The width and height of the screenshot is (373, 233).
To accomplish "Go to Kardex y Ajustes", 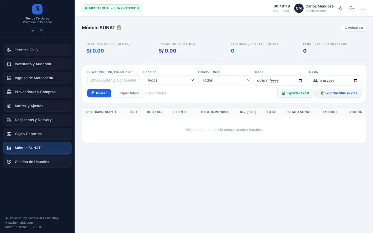I will (37, 106).
